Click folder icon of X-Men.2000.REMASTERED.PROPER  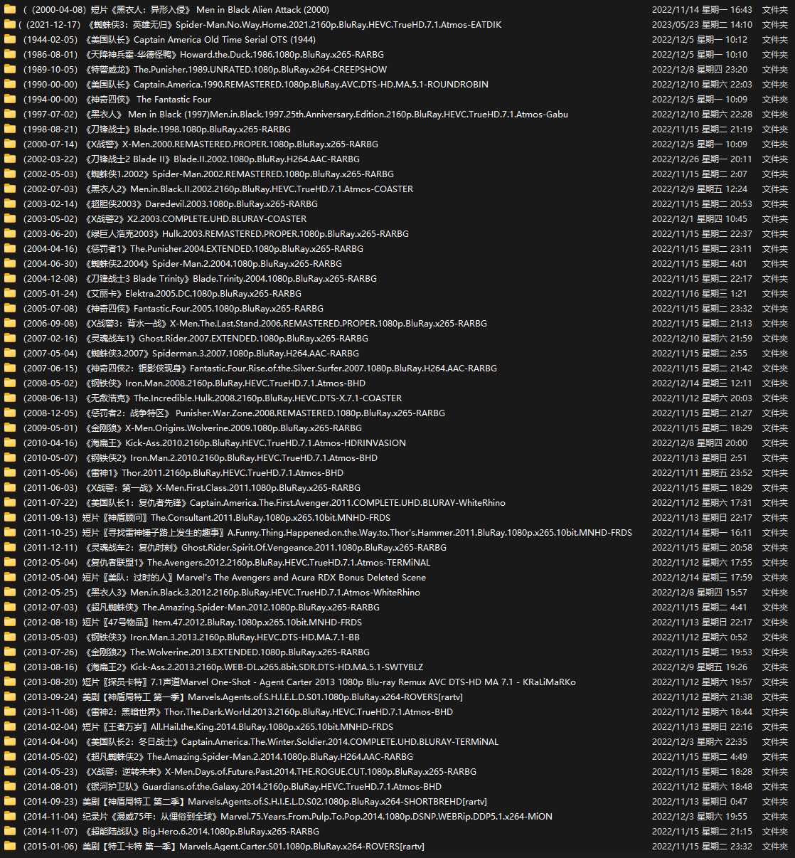[x=9, y=144]
